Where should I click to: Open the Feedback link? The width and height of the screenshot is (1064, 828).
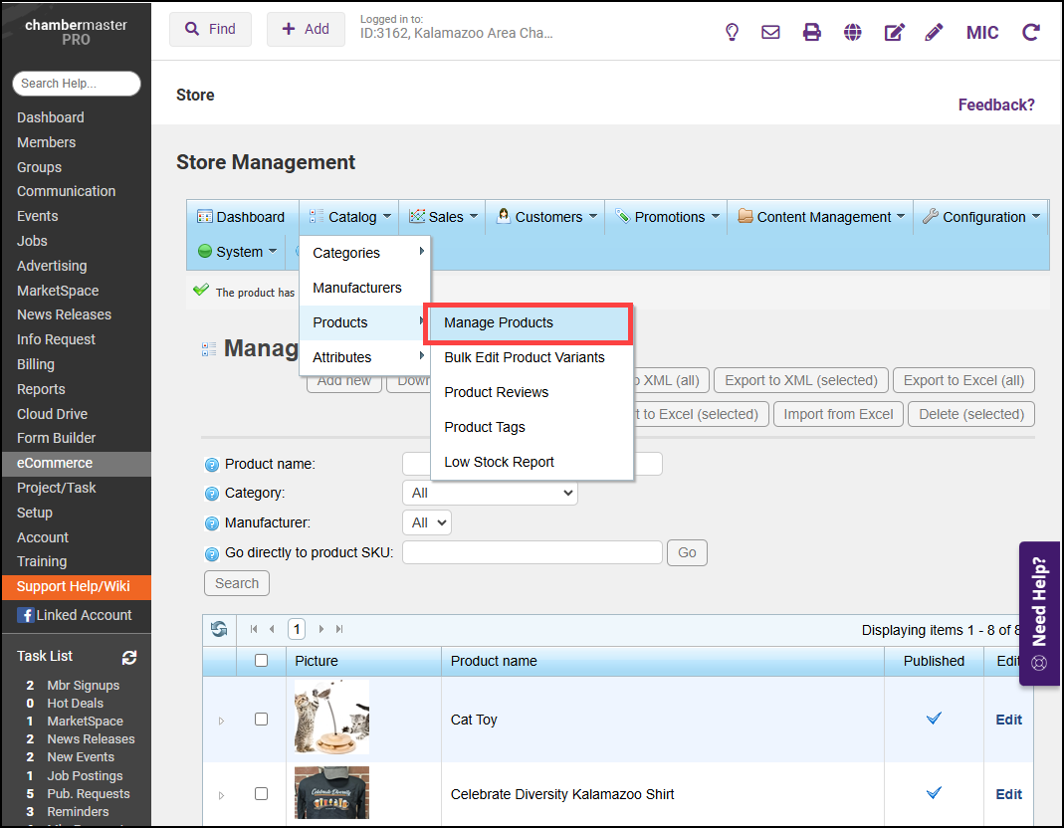pyautogui.click(x=995, y=104)
